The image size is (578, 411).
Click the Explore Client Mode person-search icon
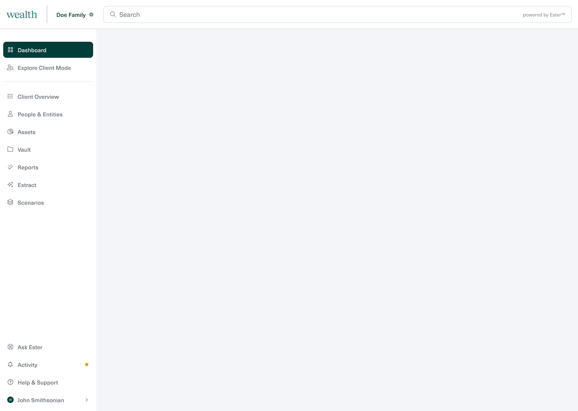tap(10, 68)
